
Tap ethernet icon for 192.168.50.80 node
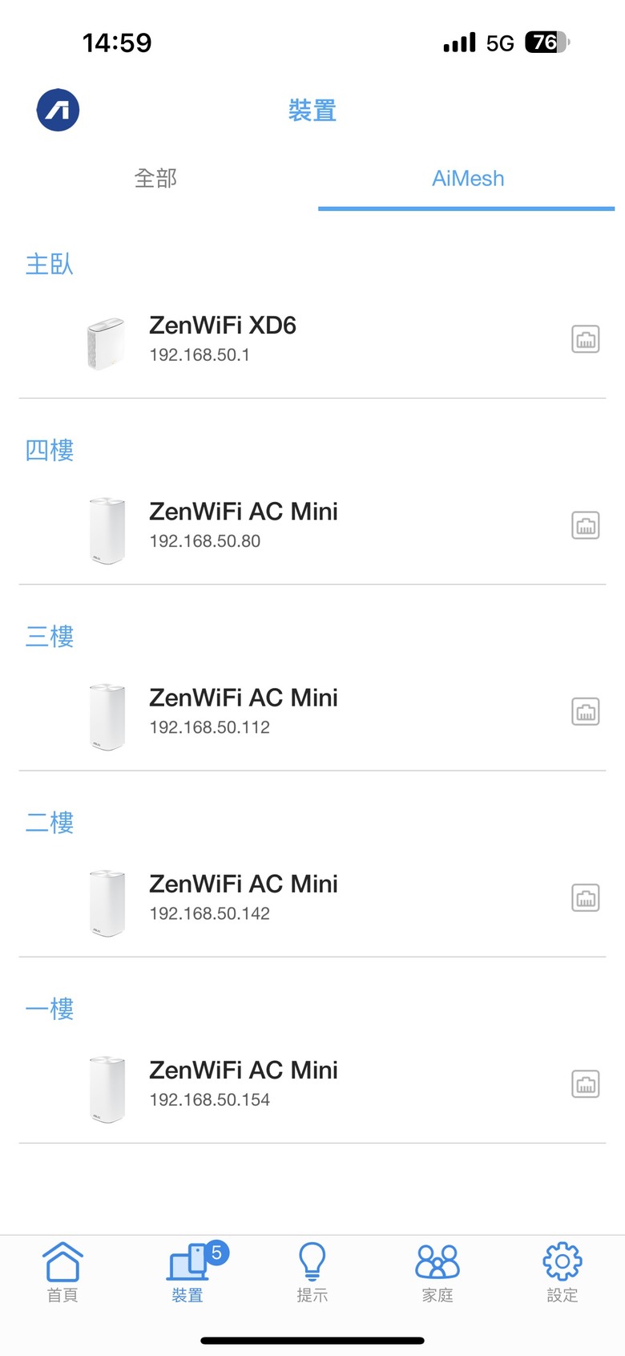coord(586,525)
